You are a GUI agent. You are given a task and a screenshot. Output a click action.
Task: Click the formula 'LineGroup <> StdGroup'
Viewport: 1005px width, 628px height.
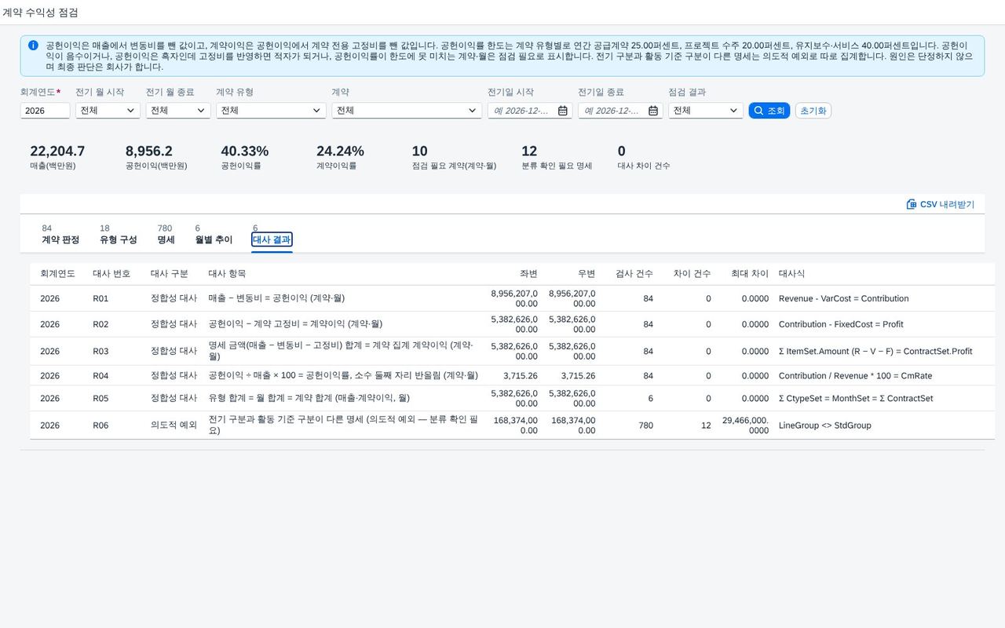coord(825,425)
